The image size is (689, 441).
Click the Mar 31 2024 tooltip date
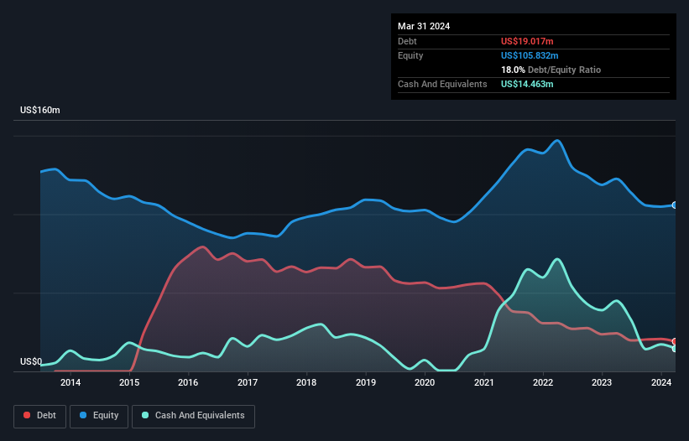(x=424, y=26)
